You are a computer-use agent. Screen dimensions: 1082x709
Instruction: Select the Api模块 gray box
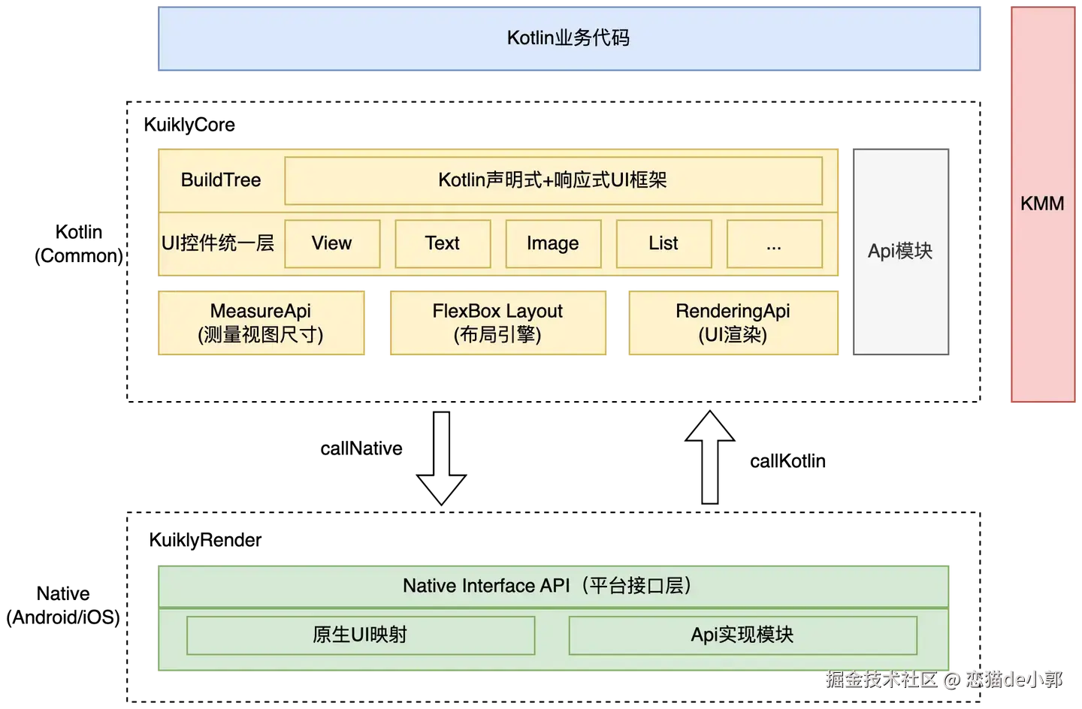(x=901, y=252)
